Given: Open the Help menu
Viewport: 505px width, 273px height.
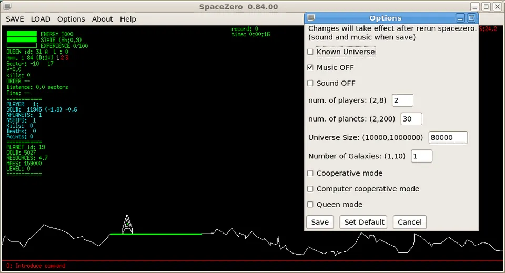Looking at the screenshot, I should (x=128, y=19).
